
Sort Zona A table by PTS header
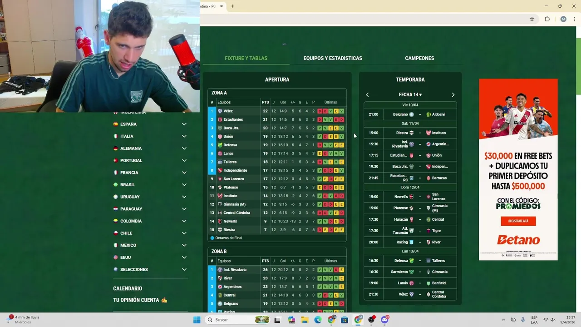(265, 102)
